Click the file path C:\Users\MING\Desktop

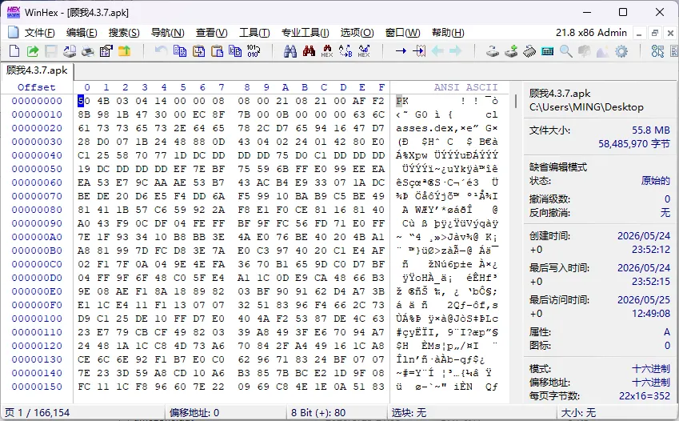coord(586,107)
